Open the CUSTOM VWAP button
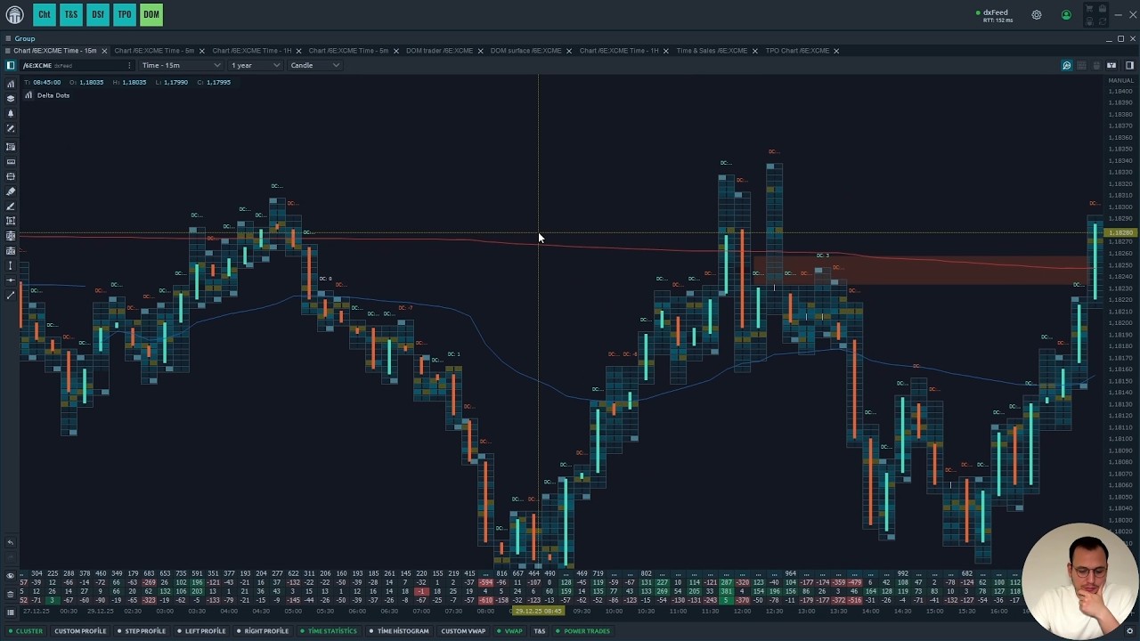The image size is (1140, 641). click(x=463, y=631)
